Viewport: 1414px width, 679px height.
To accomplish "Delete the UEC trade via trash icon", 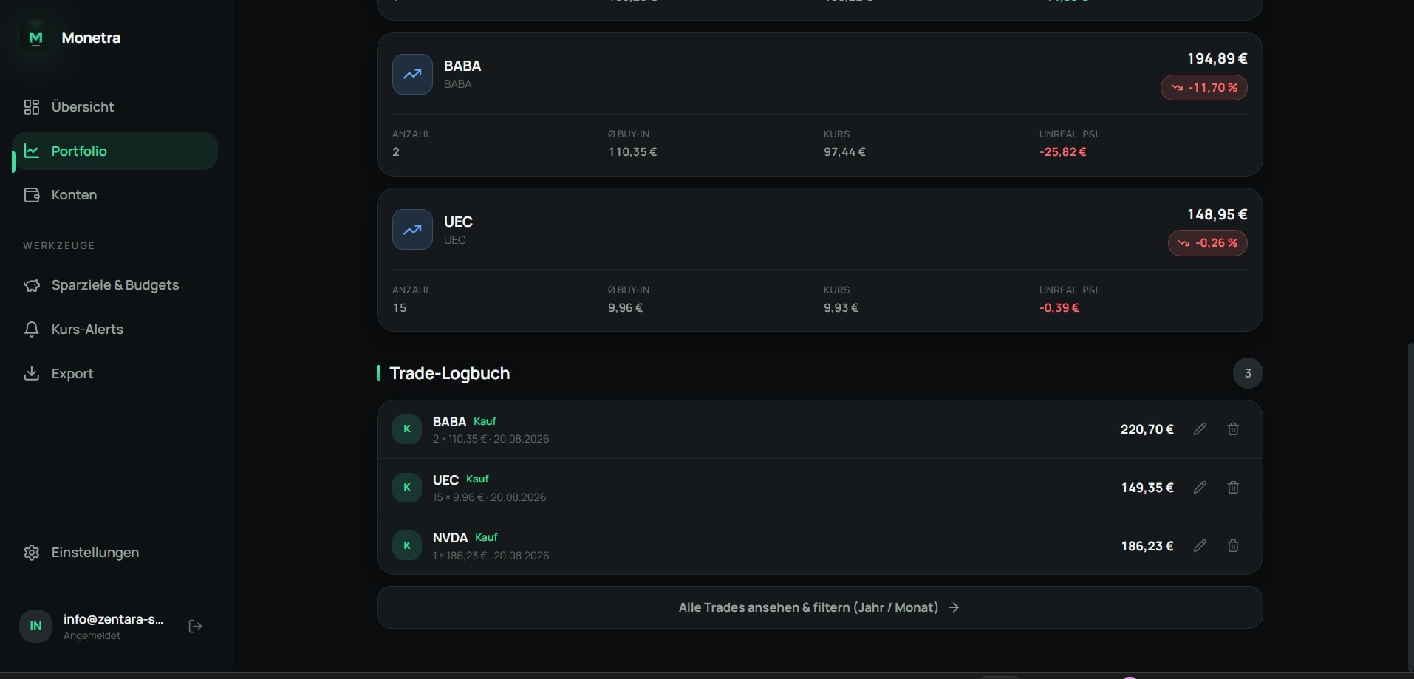I will tap(1233, 488).
